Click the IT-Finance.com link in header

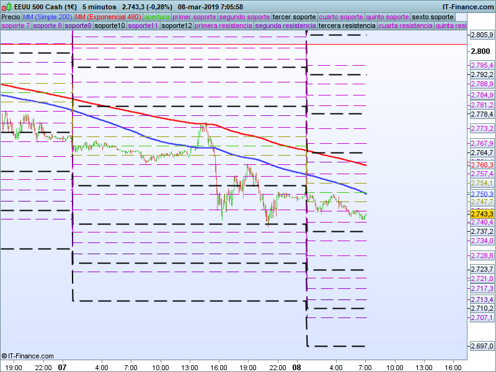[468, 7]
